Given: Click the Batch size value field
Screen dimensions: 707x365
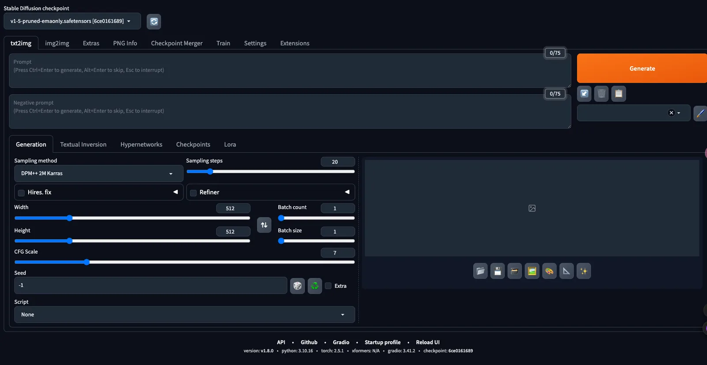Looking at the screenshot, I should click(x=338, y=231).
